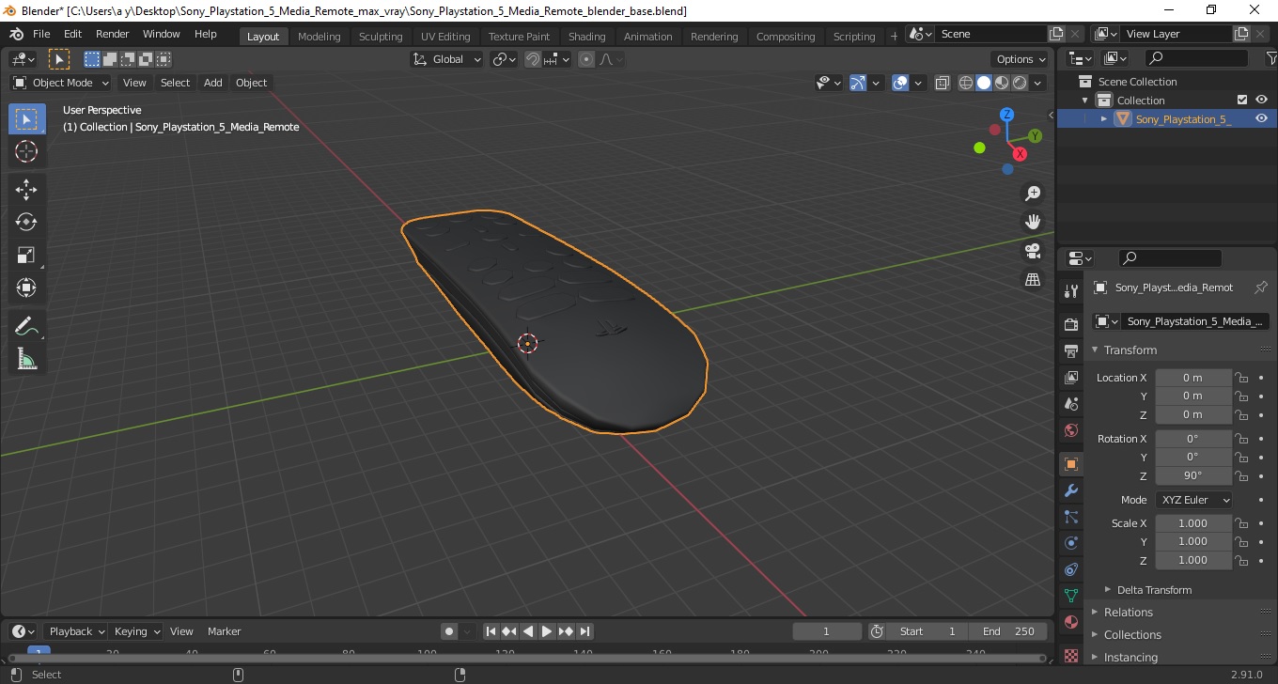Screen dimensions: 1278x684
Task: Hide Collection with its eye icon
Action: tap(1261, 100)
